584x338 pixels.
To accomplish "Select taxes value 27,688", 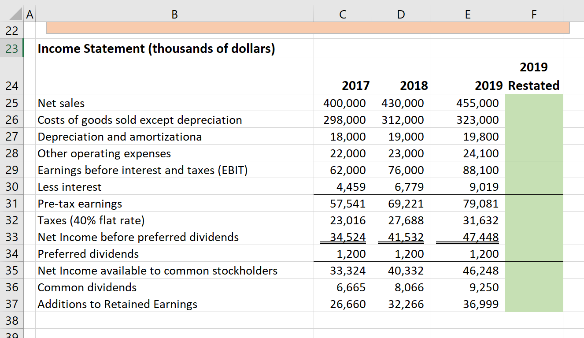I will click(x=406, y=220).
